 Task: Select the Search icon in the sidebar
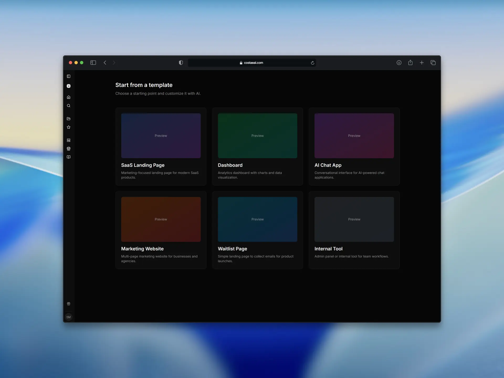[69, 106]
